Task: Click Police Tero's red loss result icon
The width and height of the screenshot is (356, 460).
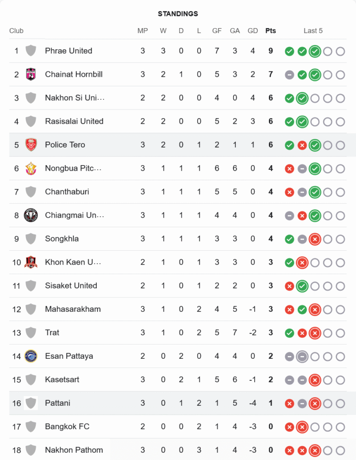Action: pyautogui.click(x=302, y=145)
